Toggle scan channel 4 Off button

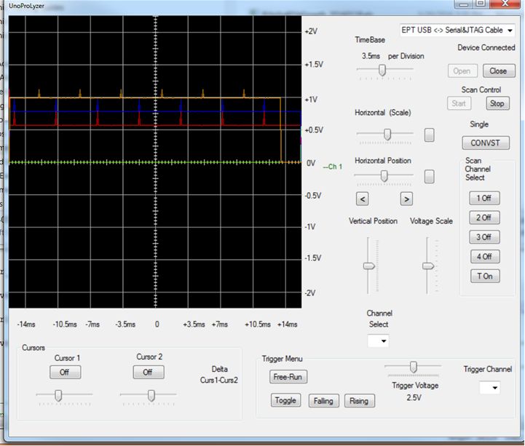click(485, 257)
